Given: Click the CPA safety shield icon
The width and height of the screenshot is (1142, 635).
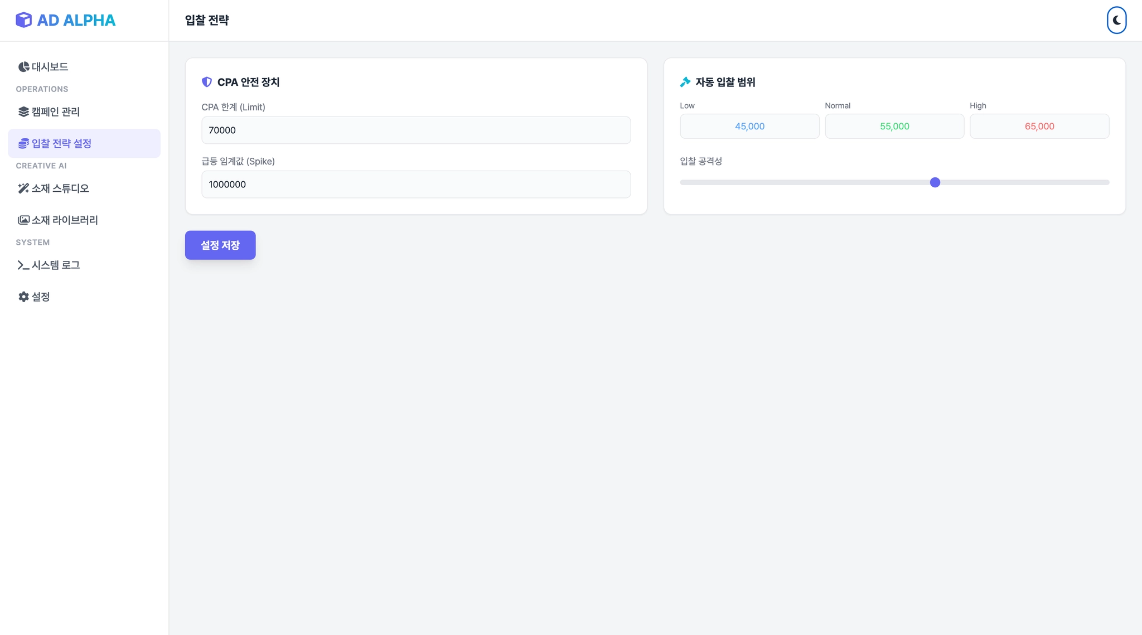Looking at the screenshot, I should pos(207,83).
